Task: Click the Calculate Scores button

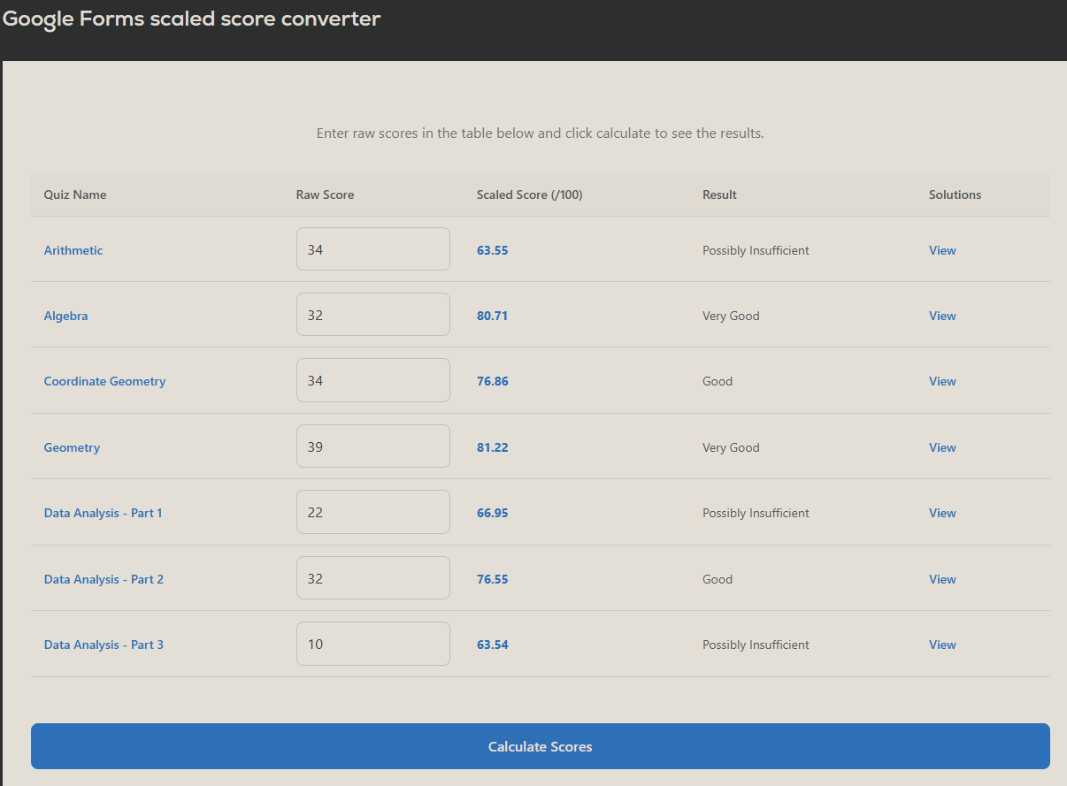Action: pos(540,746)
